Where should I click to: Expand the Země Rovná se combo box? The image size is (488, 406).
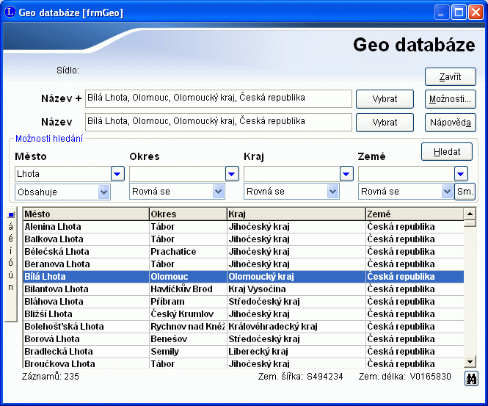[447, 192]
